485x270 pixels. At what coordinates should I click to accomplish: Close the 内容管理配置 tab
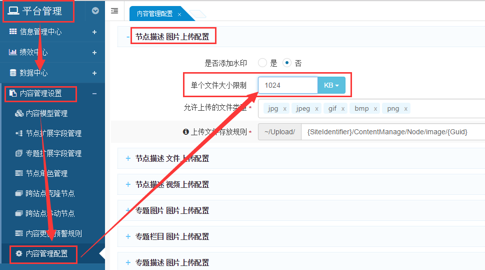[179, 15]
